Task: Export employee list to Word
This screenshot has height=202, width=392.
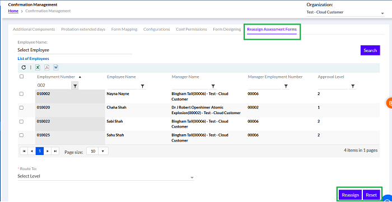Action: coord(55,67)
